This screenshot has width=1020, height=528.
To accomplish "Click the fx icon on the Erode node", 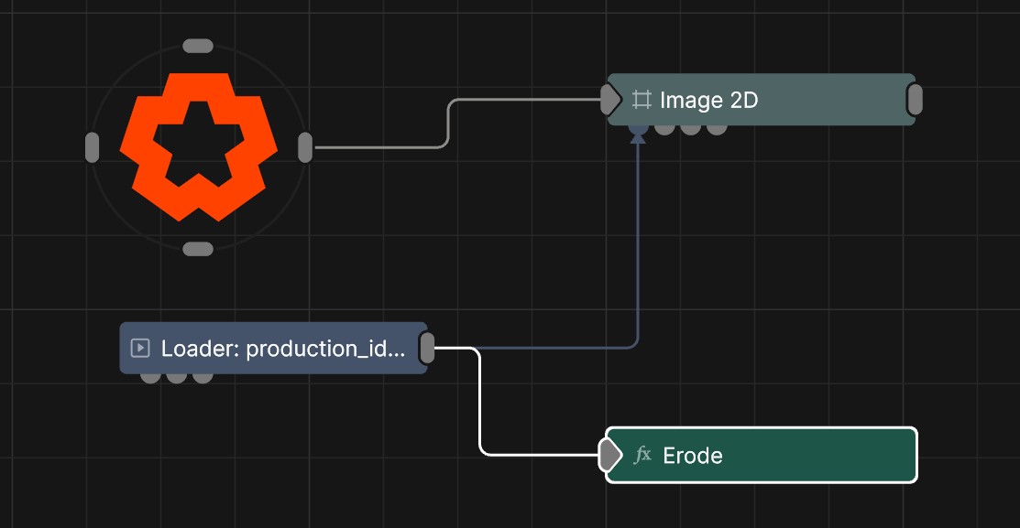I will (642, 455).
